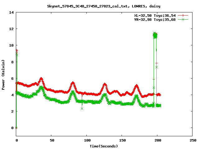Click the red legend line sample
Viewport: 199px width, 149px height.
183,16
